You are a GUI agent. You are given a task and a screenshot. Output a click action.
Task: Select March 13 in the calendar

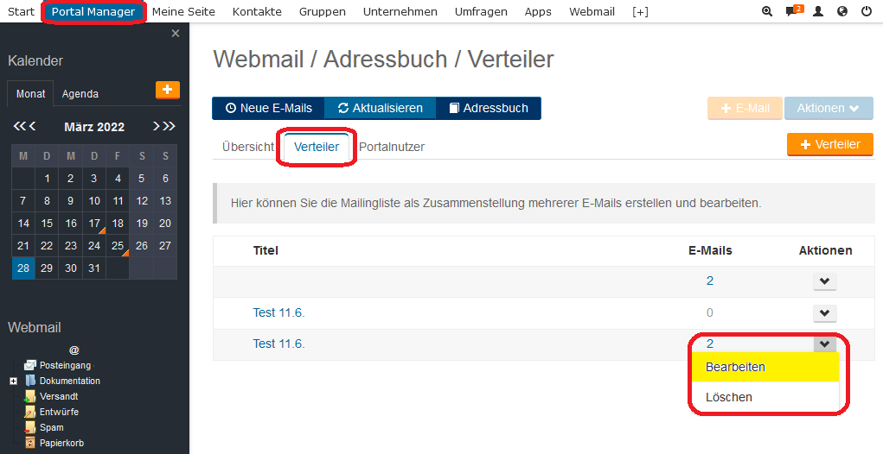click(165, 200)
